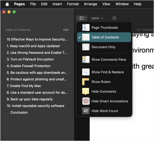This screenshot has width=154, height=141.
Task: Open the Format menu in menu bar
Action: coord(73,4)
